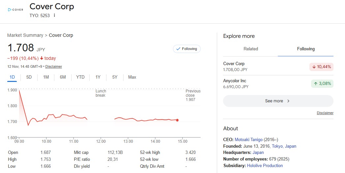Toggle the Following button for Cover Corp
The image size is (345, 173).
click(x=187, y=49)
